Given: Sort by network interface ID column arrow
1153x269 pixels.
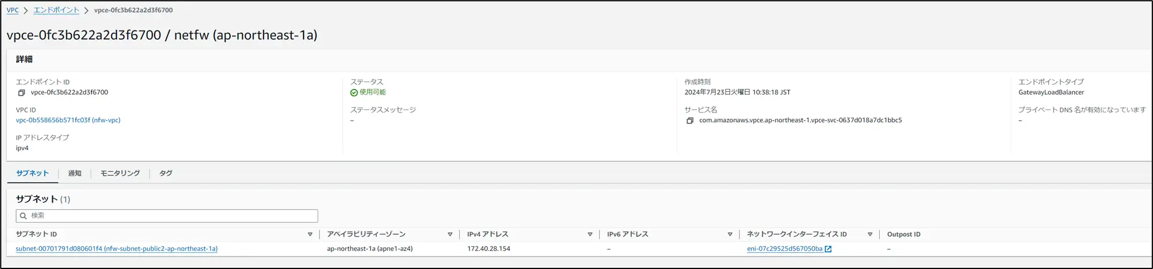Looking at the screenshot, I should [870, 235].
